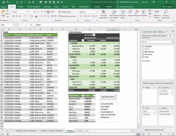Viewport: 176px width, 136px height.
Task: Click the fx insert function icon
Action: click(31, 25)
